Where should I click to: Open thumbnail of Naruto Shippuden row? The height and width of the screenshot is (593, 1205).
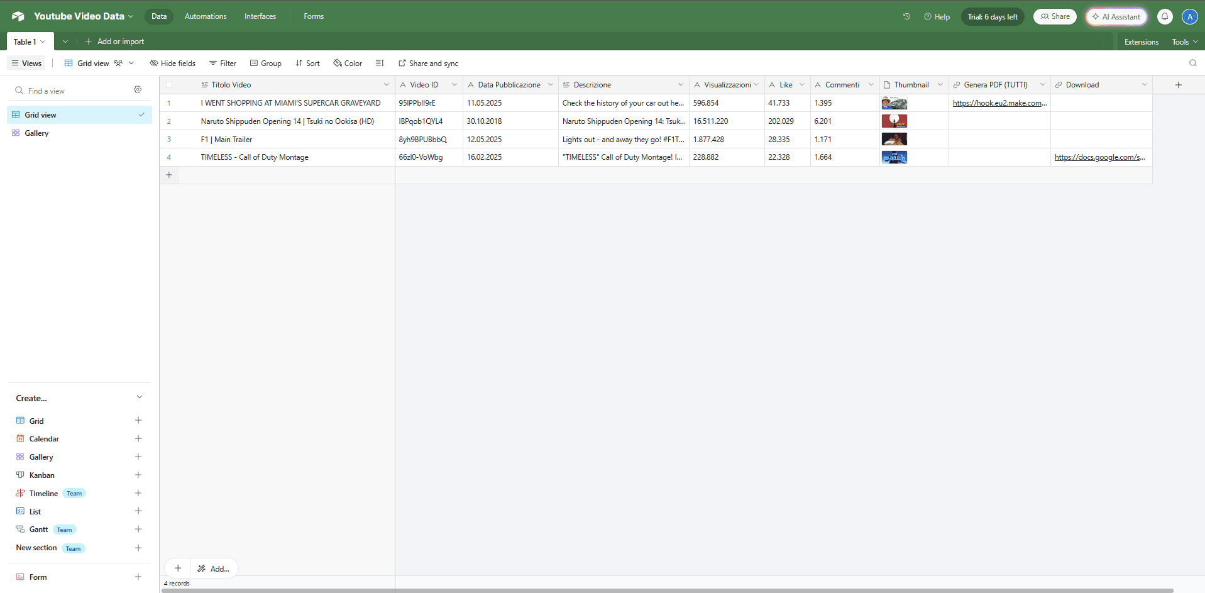tap(894, 121)
